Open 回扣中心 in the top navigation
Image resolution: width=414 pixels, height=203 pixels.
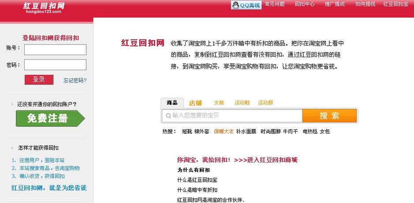click(304, 4)
